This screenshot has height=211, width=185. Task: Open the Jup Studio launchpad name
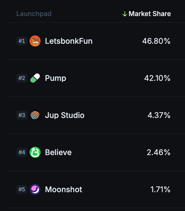pyautogui.click(x=65, y=115)
